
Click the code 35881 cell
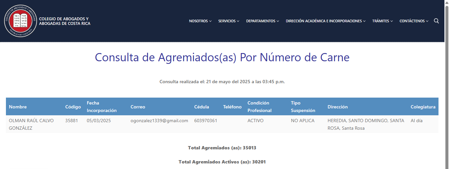(x=71, y=121)
